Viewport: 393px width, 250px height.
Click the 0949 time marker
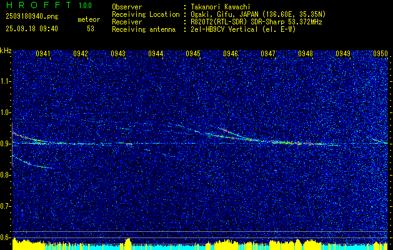343,54
